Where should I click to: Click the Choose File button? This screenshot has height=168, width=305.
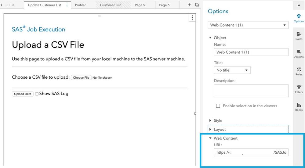pyautogui.click(x=81, y=78)
